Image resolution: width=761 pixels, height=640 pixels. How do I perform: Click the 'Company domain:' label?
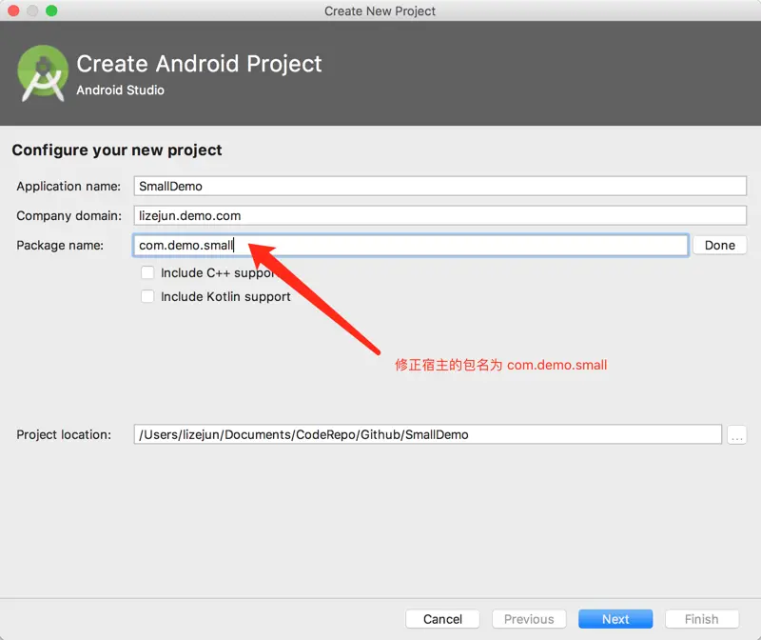(x=68, y=215)
